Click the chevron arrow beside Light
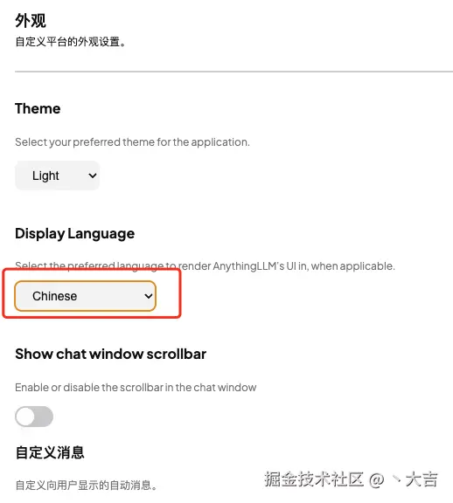The image size is (453, 503). click(92, 176)
